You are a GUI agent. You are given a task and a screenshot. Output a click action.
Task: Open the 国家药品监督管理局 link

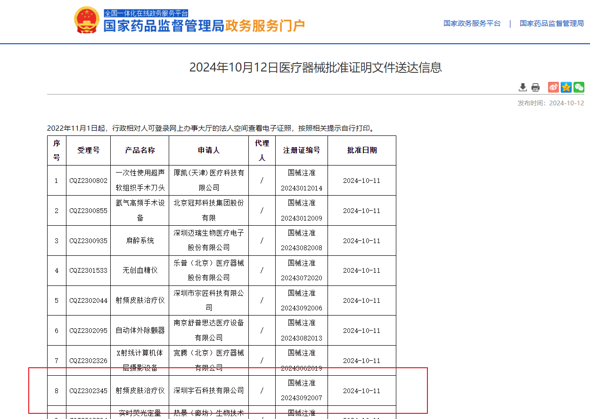(552, 23)
